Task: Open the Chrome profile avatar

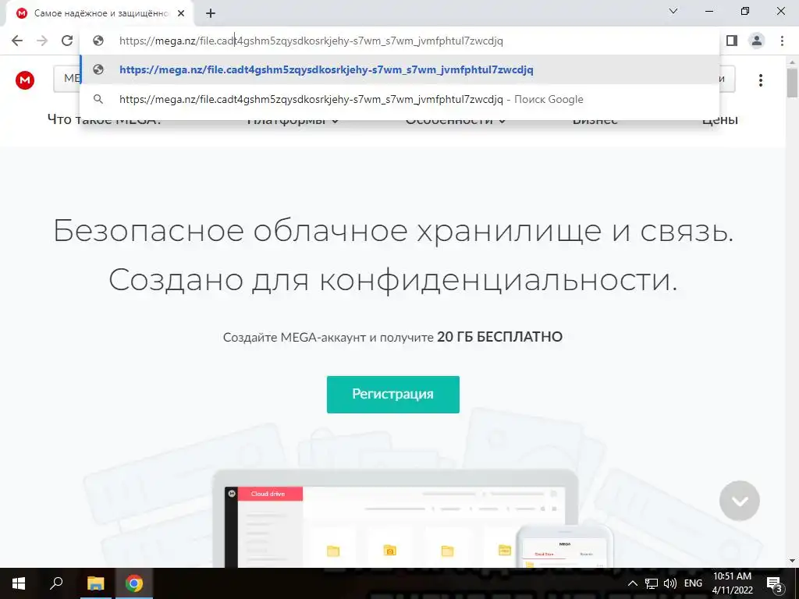Action: click(x=757, y=41)
